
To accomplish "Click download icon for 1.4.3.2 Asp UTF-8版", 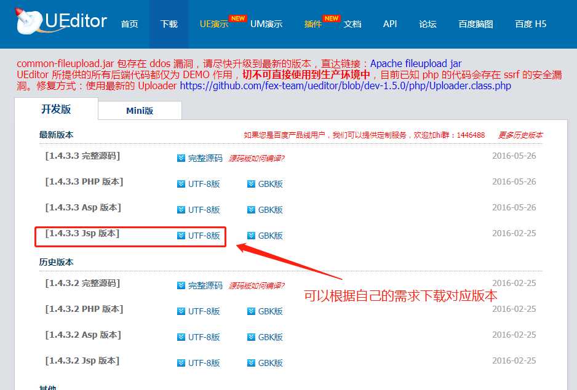I will coord(181,337).
